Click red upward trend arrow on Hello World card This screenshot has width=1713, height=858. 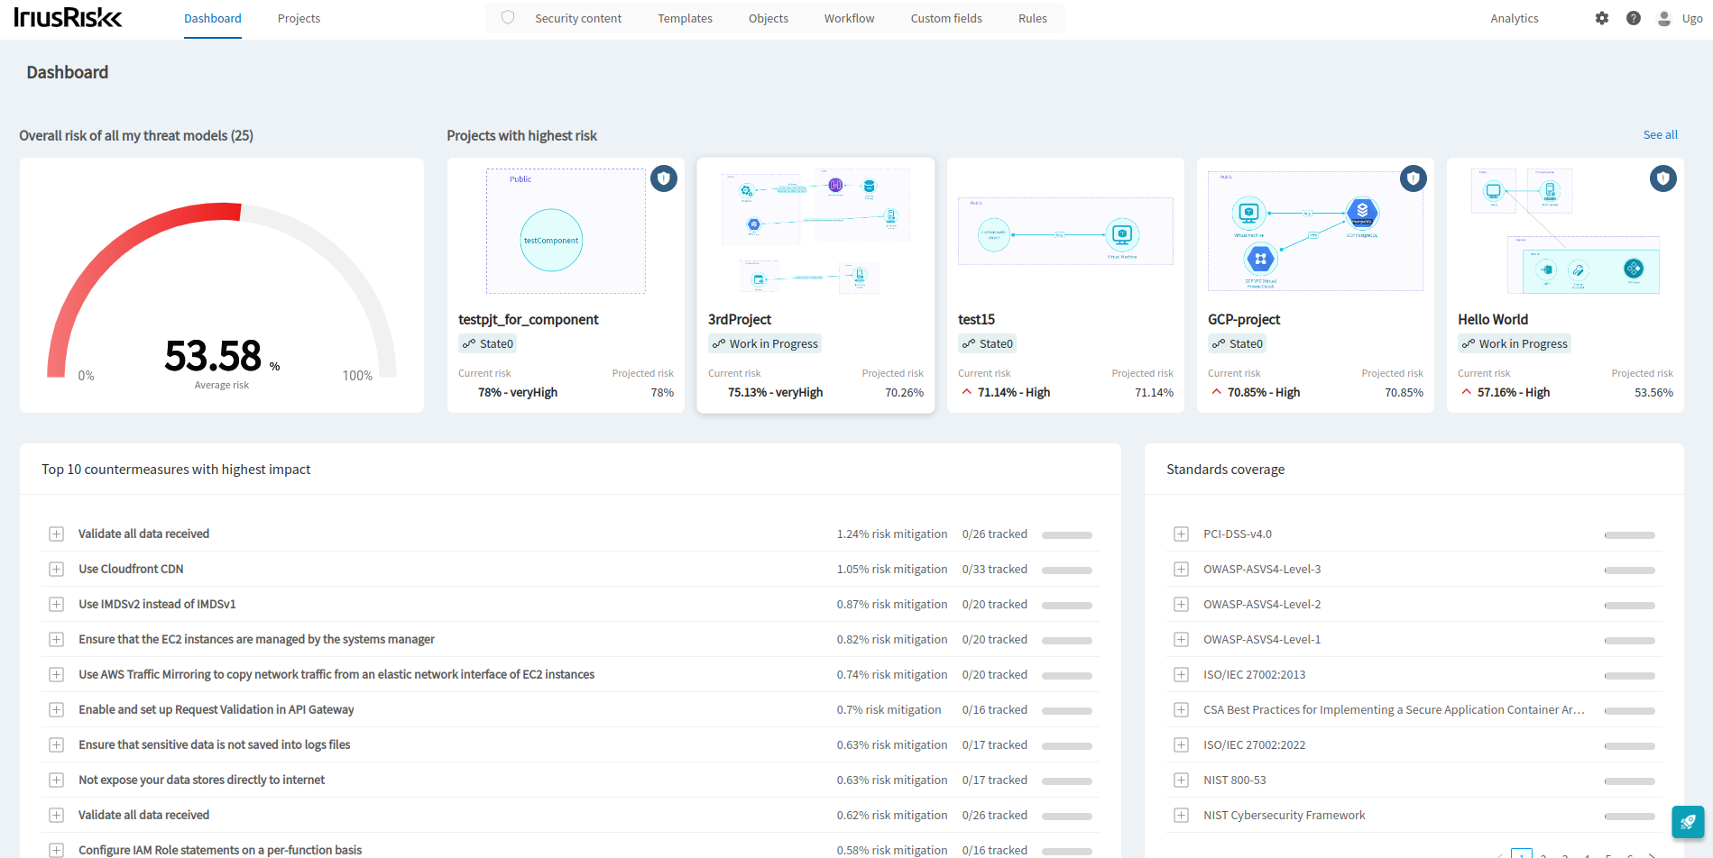point(1467,392)
